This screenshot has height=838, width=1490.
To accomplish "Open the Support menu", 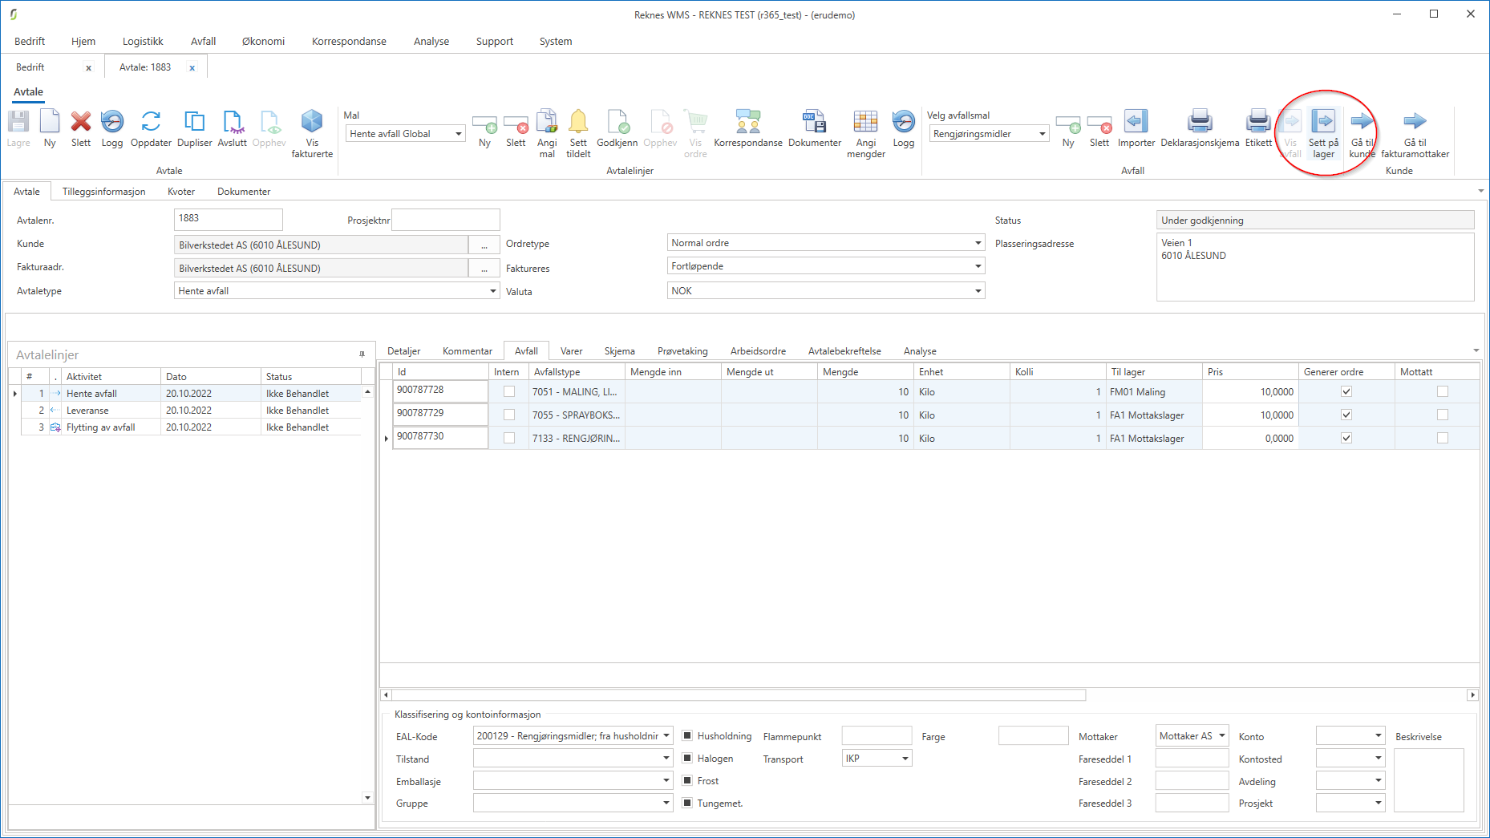I will coord(494,42).
